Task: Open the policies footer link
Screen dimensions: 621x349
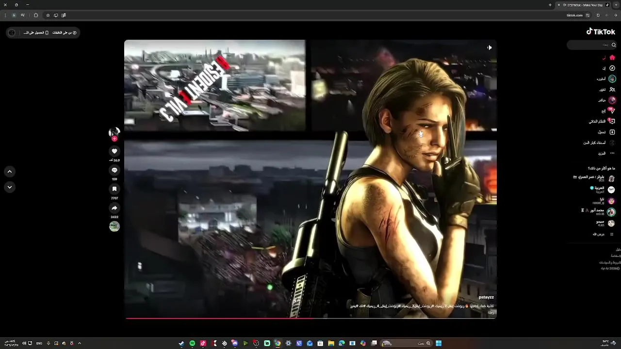Action: coord(610,262)
